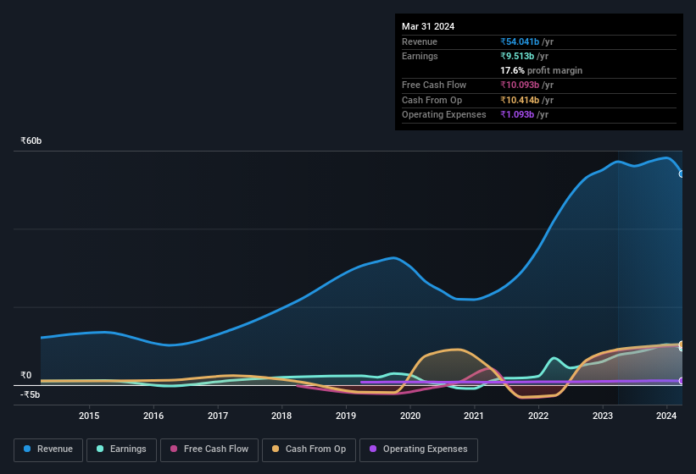Click the Cash From Op tooltip label
Image resolution: width=696 pixels, height=474 pixels.
(432, 100)
